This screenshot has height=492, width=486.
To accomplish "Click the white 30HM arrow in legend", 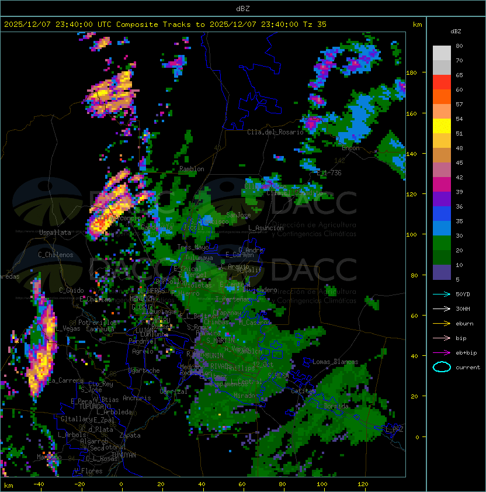I will pos(442,309).
